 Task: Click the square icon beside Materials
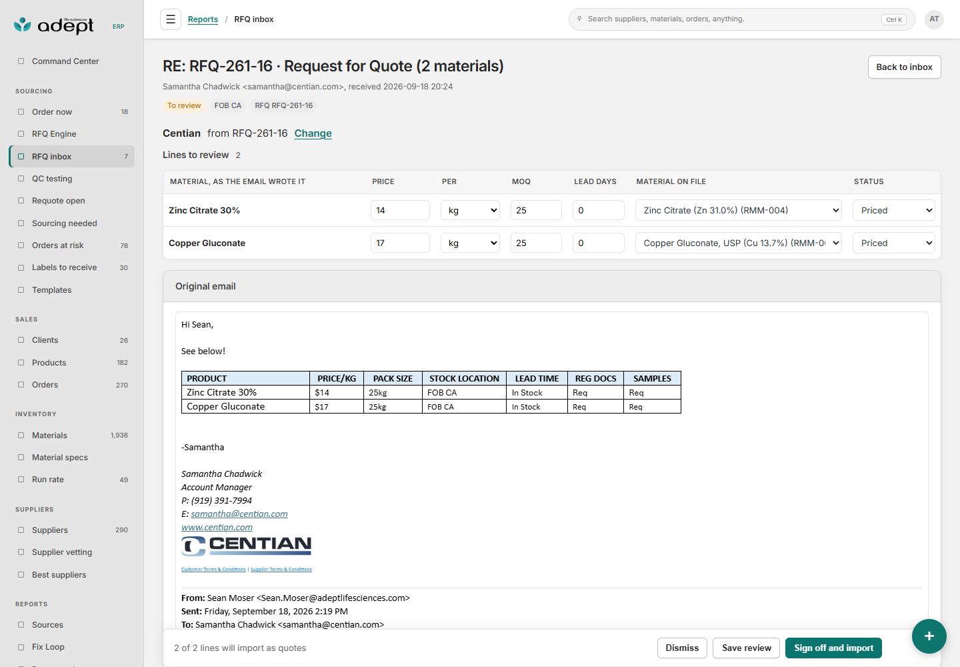coord(21,436)
